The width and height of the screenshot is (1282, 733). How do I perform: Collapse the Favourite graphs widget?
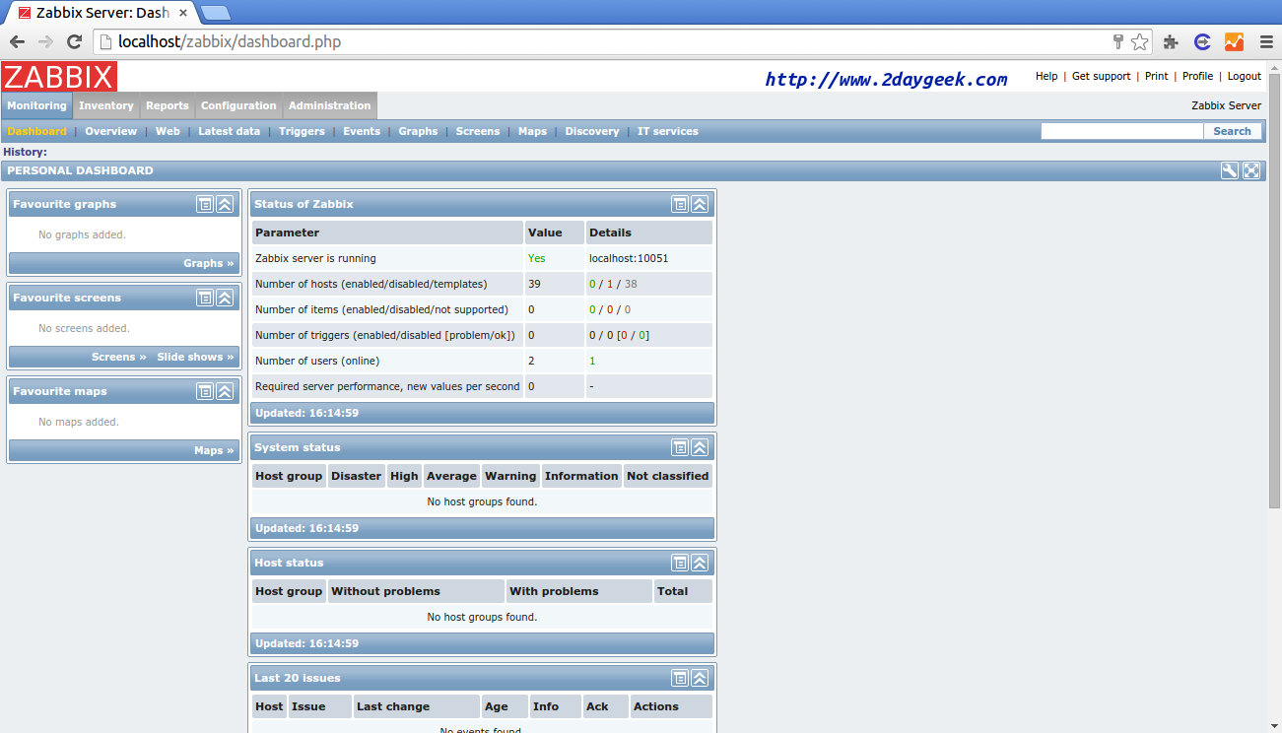point(225,204)
